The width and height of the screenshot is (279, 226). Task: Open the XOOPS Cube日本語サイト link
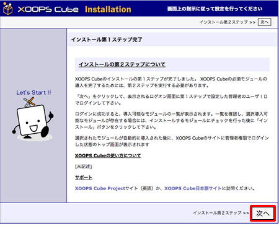point(193,188)
